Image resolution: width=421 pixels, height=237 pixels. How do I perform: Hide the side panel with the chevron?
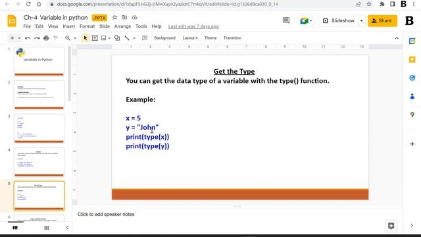tap(412, 225)
